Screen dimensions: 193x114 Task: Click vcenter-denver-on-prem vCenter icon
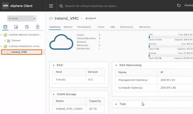click(x=5, y=35)
